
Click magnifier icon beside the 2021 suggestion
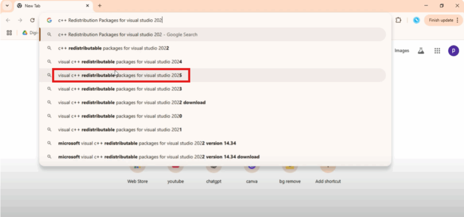coord(49,130)
